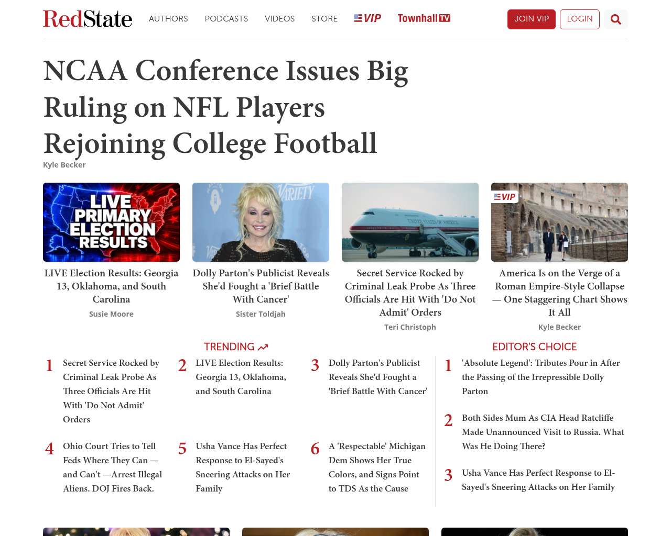Open author Kyle Becker under main headline
Image resolution: width=671 pixels, height=536 pixels.
(x=64, y=165)
